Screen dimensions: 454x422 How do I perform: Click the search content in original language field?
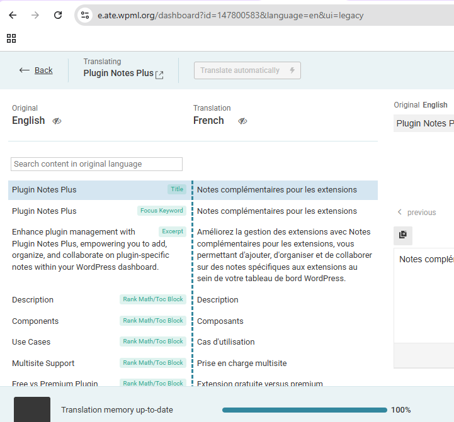[96, 164]
